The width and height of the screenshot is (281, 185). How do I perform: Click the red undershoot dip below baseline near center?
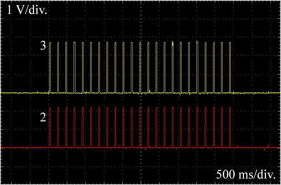point(147,150)
